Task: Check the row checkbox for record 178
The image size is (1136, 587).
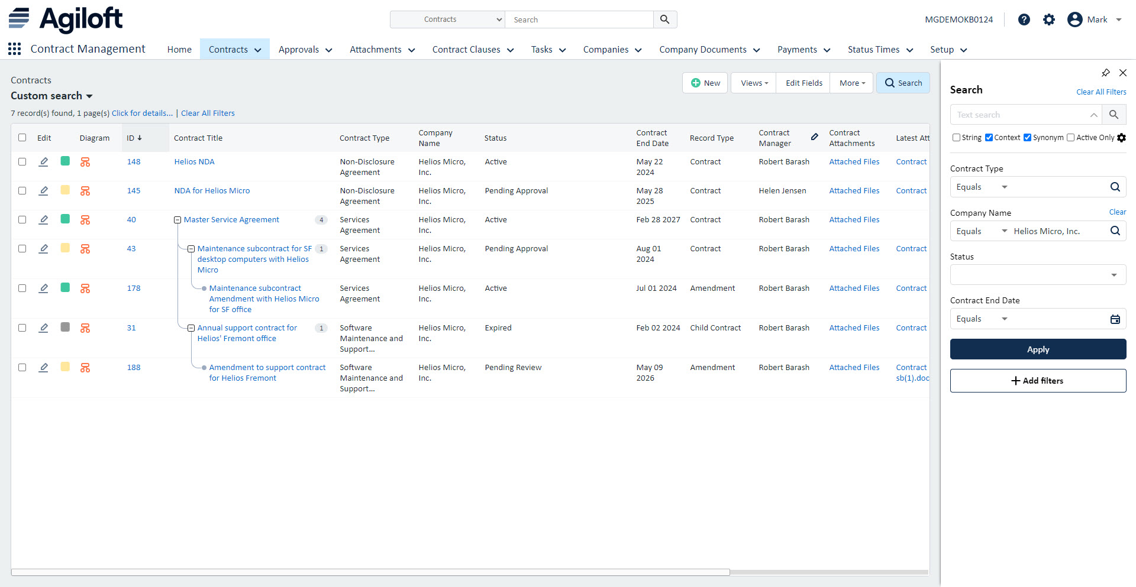Action: coord(22,288)
